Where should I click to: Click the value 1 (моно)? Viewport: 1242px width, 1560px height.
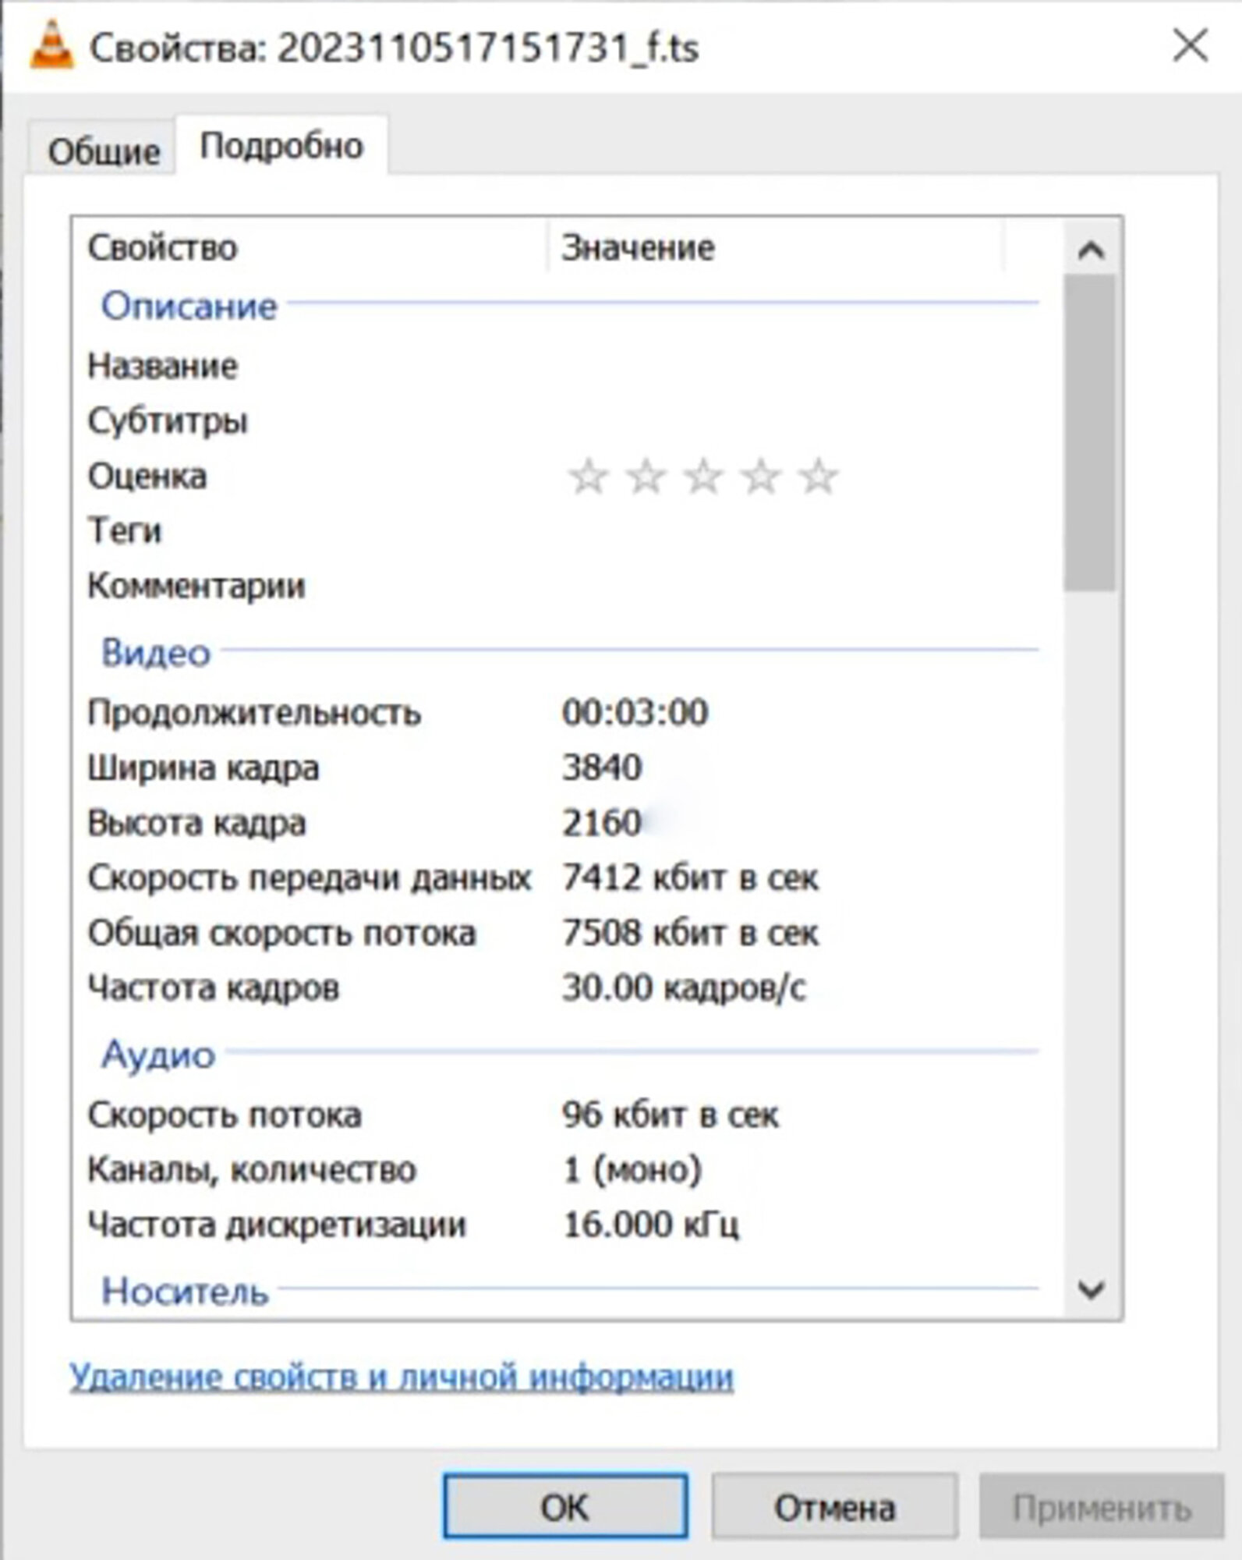coord(632,1170)
